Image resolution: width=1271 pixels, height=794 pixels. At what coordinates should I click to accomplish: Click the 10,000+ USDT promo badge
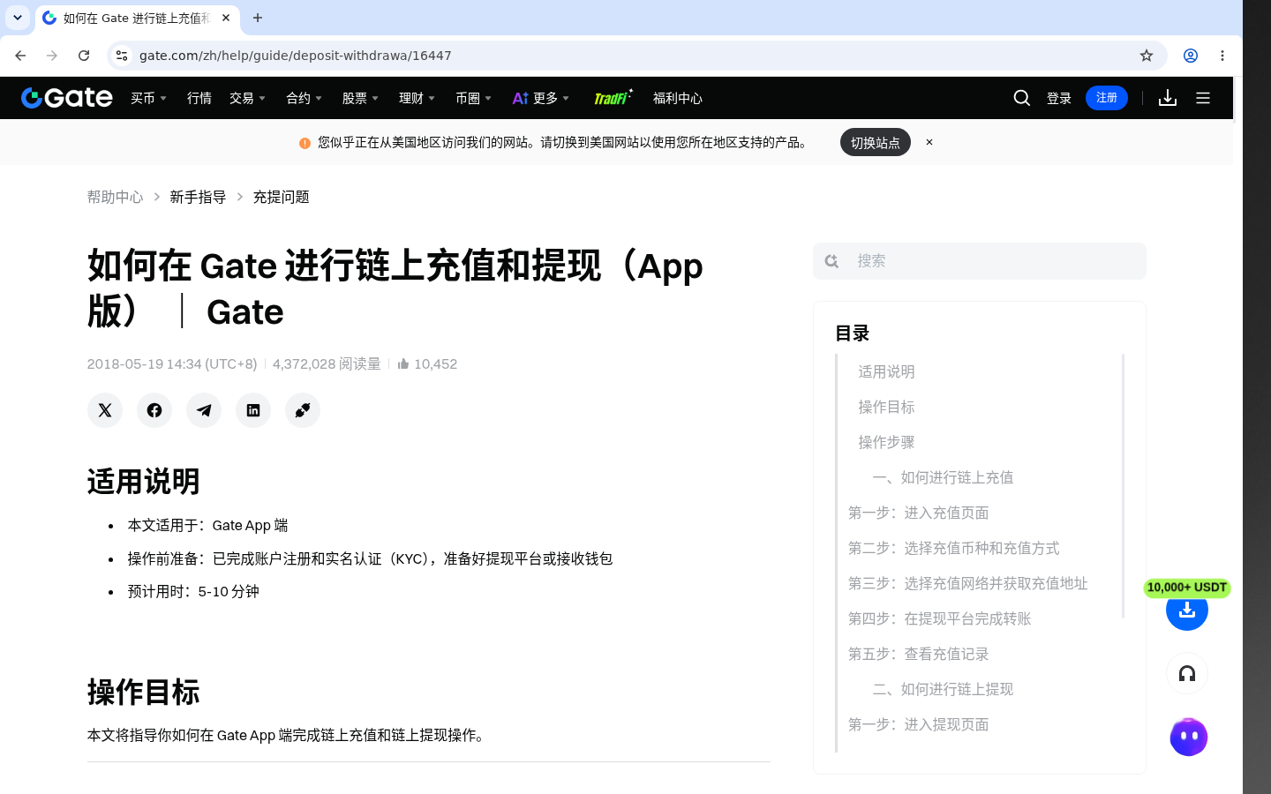(x=1187, y=588)
